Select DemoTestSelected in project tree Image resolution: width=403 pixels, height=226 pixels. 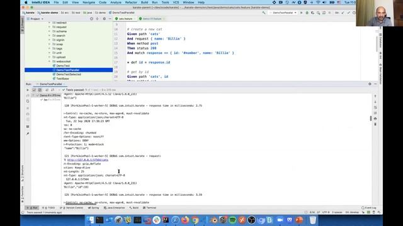tap(69, 74)
